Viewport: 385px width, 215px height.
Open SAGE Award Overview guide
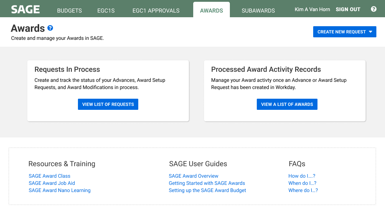click(x=194, y=176)
